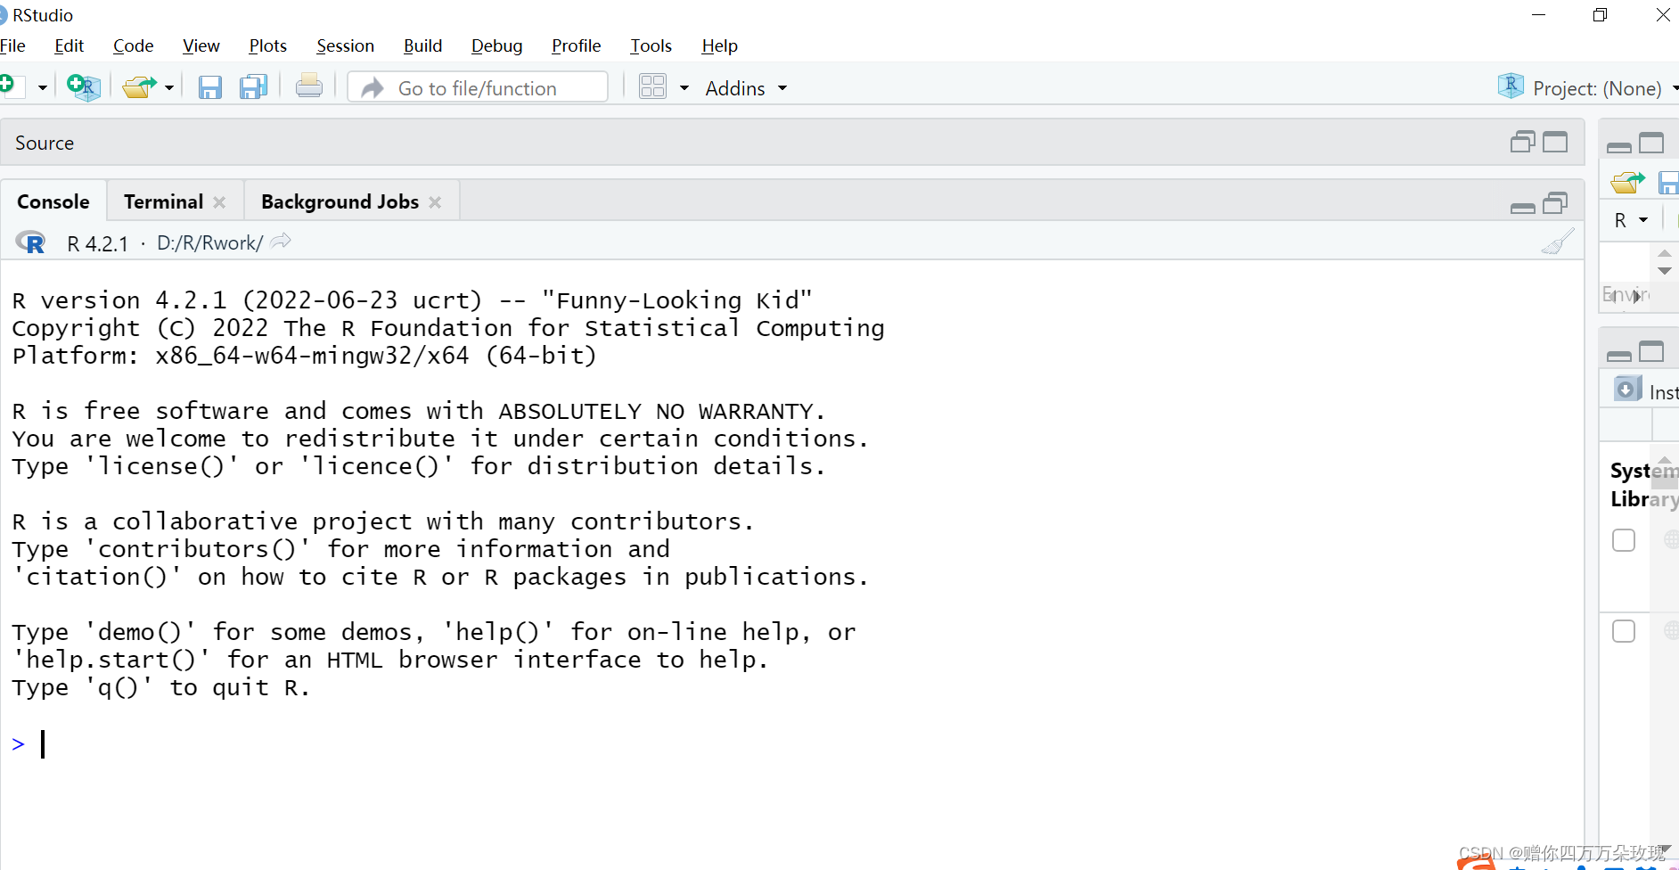Print the current file
The height and width of the screenshot is (870, 1679).
[x=308, y=86]
